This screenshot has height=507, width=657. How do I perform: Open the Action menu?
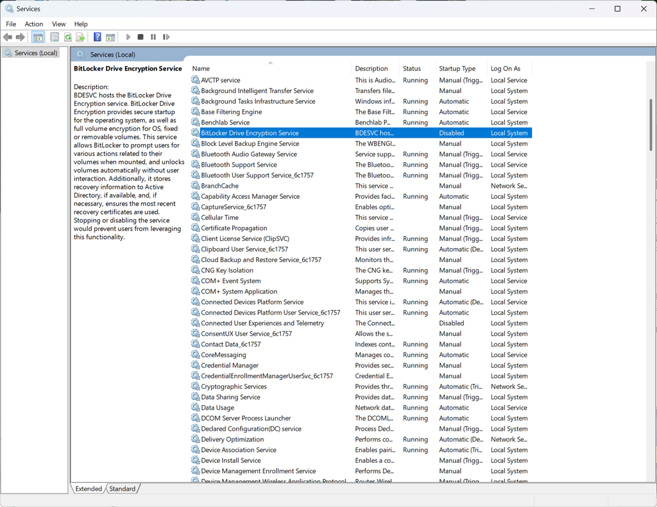(x=33, y=24)
